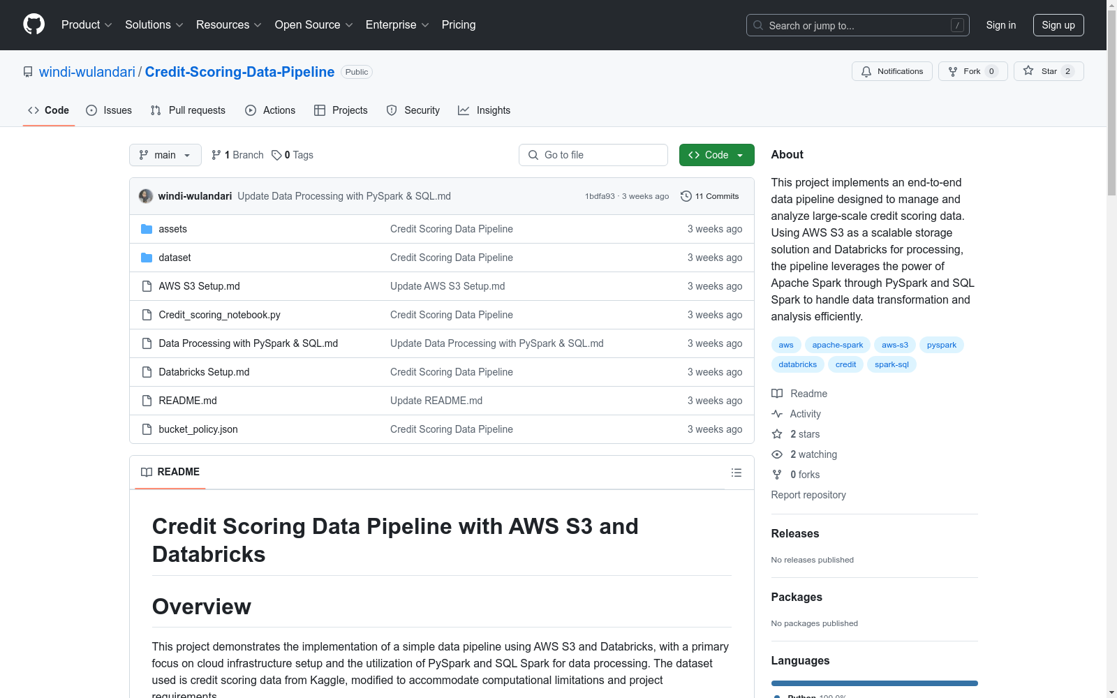
Task: Toggle notifications for this repository
Action: point(892,70)
